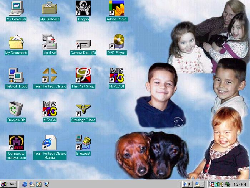
Task: Click the volume speaker tray icon
Action: point(222,184)
